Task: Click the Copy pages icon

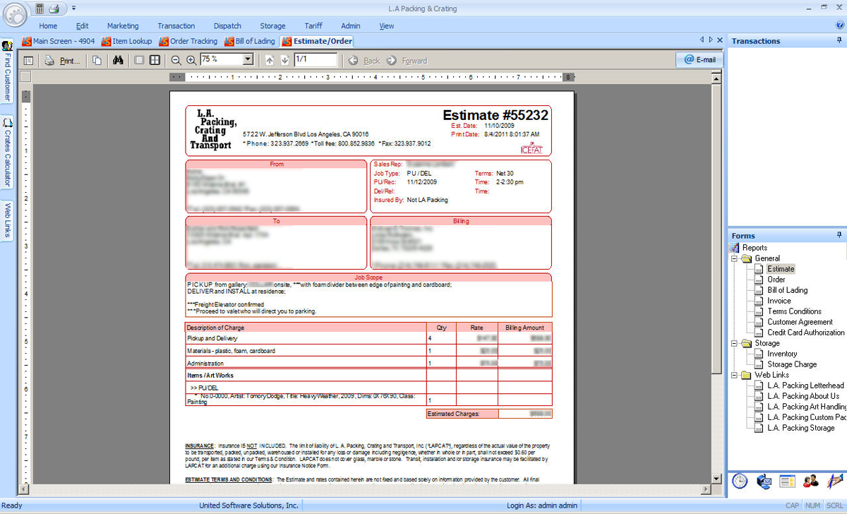Action: pos(97,61)
